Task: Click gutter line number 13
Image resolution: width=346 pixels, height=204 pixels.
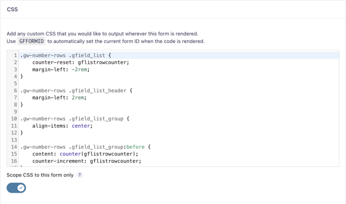Action: [x=14, y=140]
